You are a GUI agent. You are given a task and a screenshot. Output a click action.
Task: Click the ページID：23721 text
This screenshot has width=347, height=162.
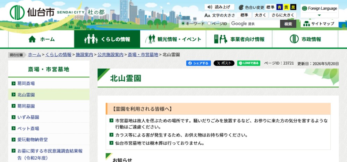click(279, 63)
